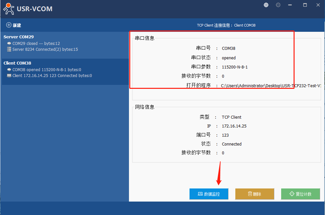Image resolution: width=325 pixels, height=215 pixels.
Task: Click the globe language icon
Action: 266,5
